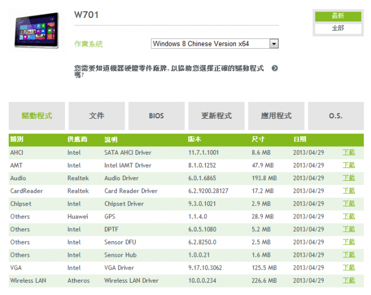
Task: Click the Chipset category cell
Action: (x=21, y=203)
